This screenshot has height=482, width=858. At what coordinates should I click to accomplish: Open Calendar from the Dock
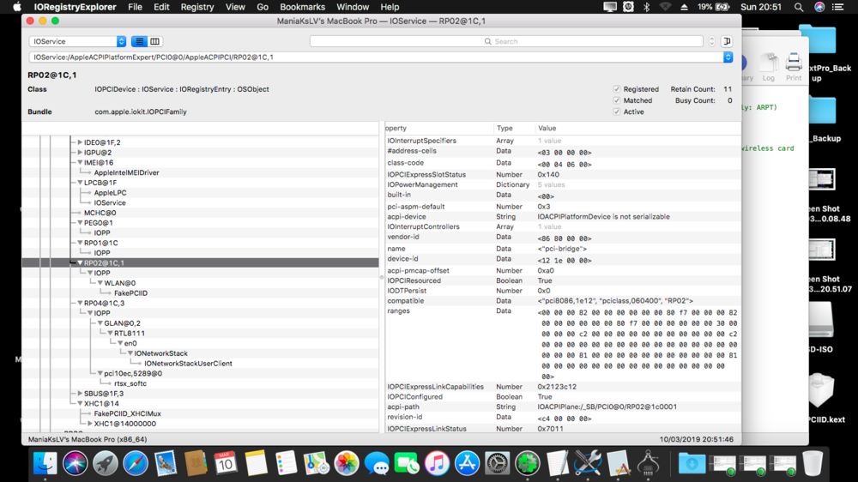point(226,463)
